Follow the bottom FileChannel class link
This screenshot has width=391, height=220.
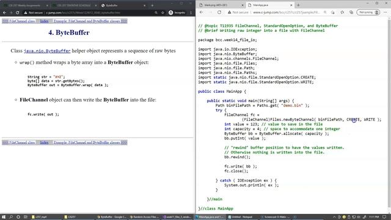point(18,142)
